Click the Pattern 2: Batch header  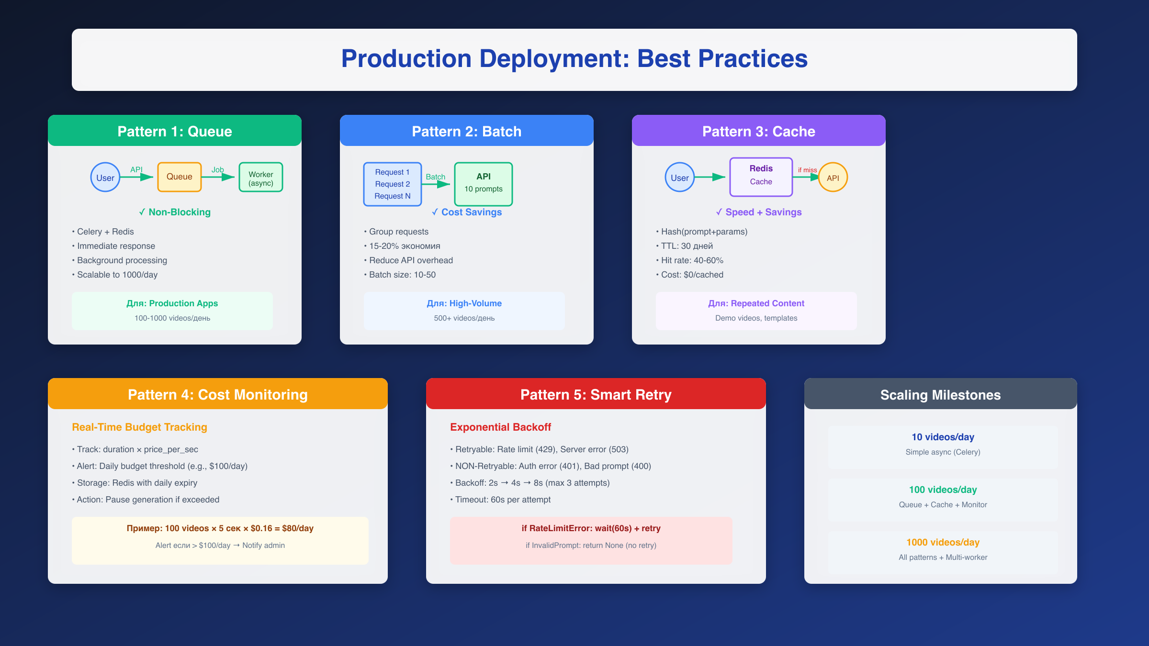(x=467, y=131)
